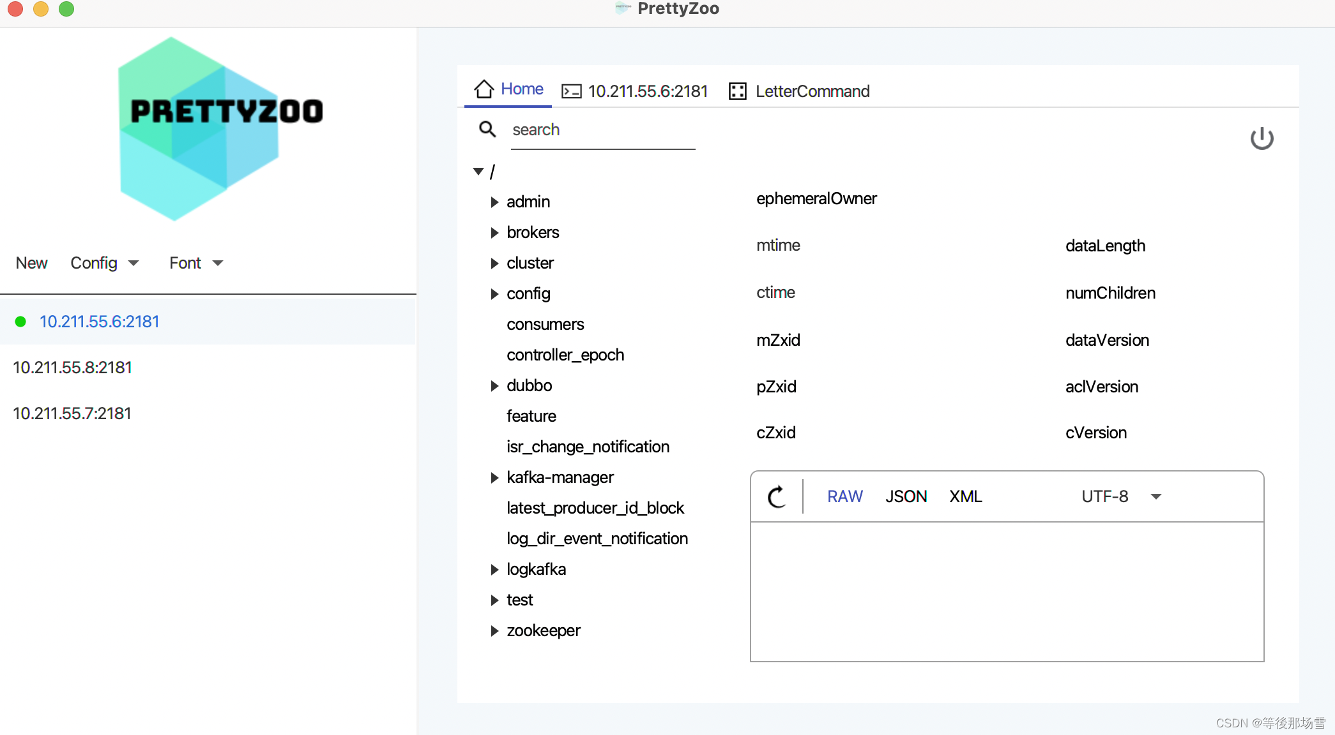The width and height of the screenshot is (1335, 735).
Task: Select RAW data format
Action: click(844, 496)
